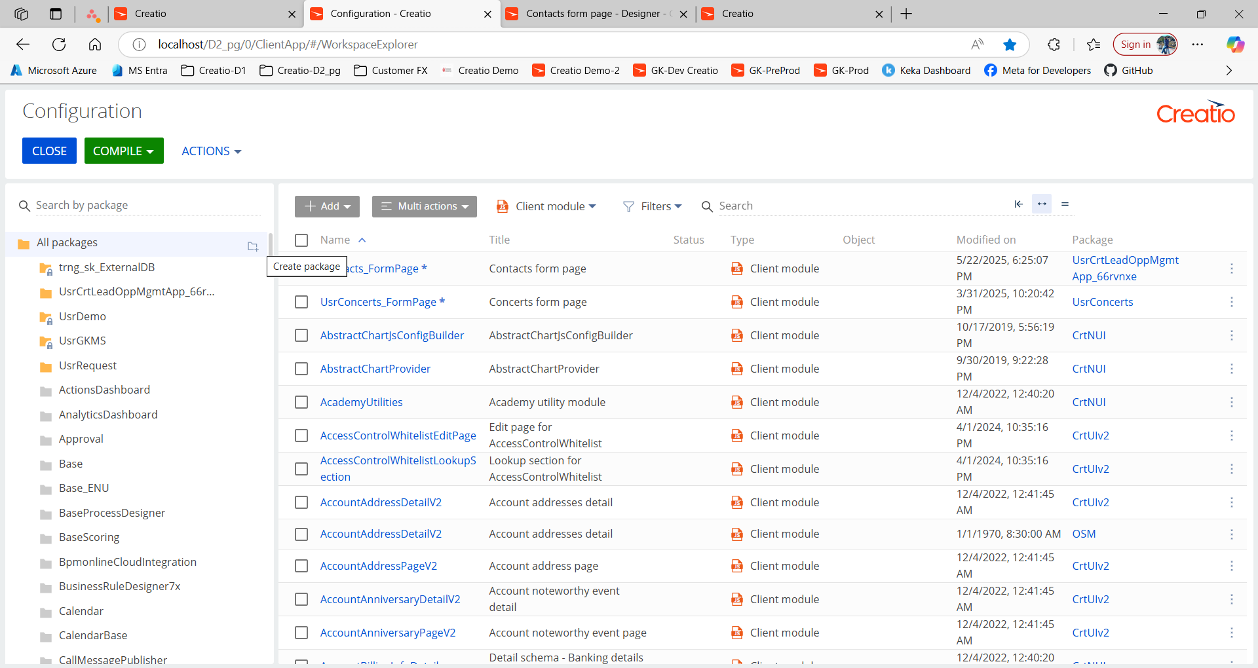Reload the current browser page
The height and width of the screenshot is (668, 1258).
59,45
